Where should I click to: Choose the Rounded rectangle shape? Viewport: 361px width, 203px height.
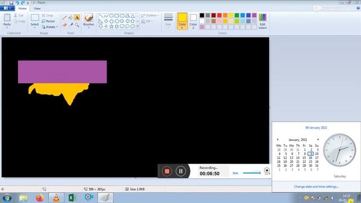(x=122, y=16)
